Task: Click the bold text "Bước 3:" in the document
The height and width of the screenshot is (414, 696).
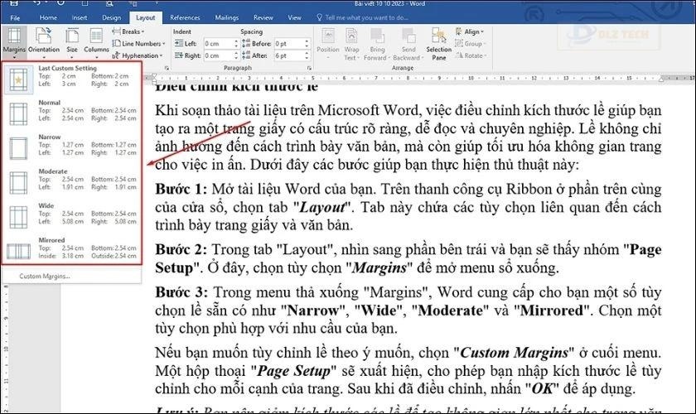Action: coord(181,292)
